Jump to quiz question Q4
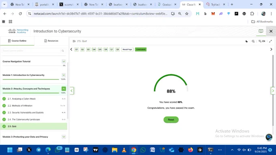 [94, 50]
